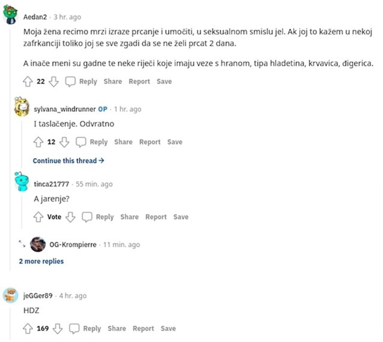
Task: Downvote Aedan2's comment
Action: (x=54, y=82)
